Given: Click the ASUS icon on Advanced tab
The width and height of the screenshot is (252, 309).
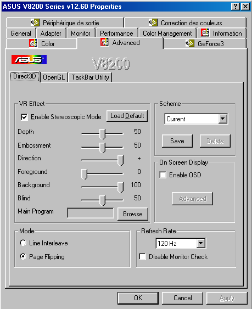Looking at the screenshot, I should point(104,42).
